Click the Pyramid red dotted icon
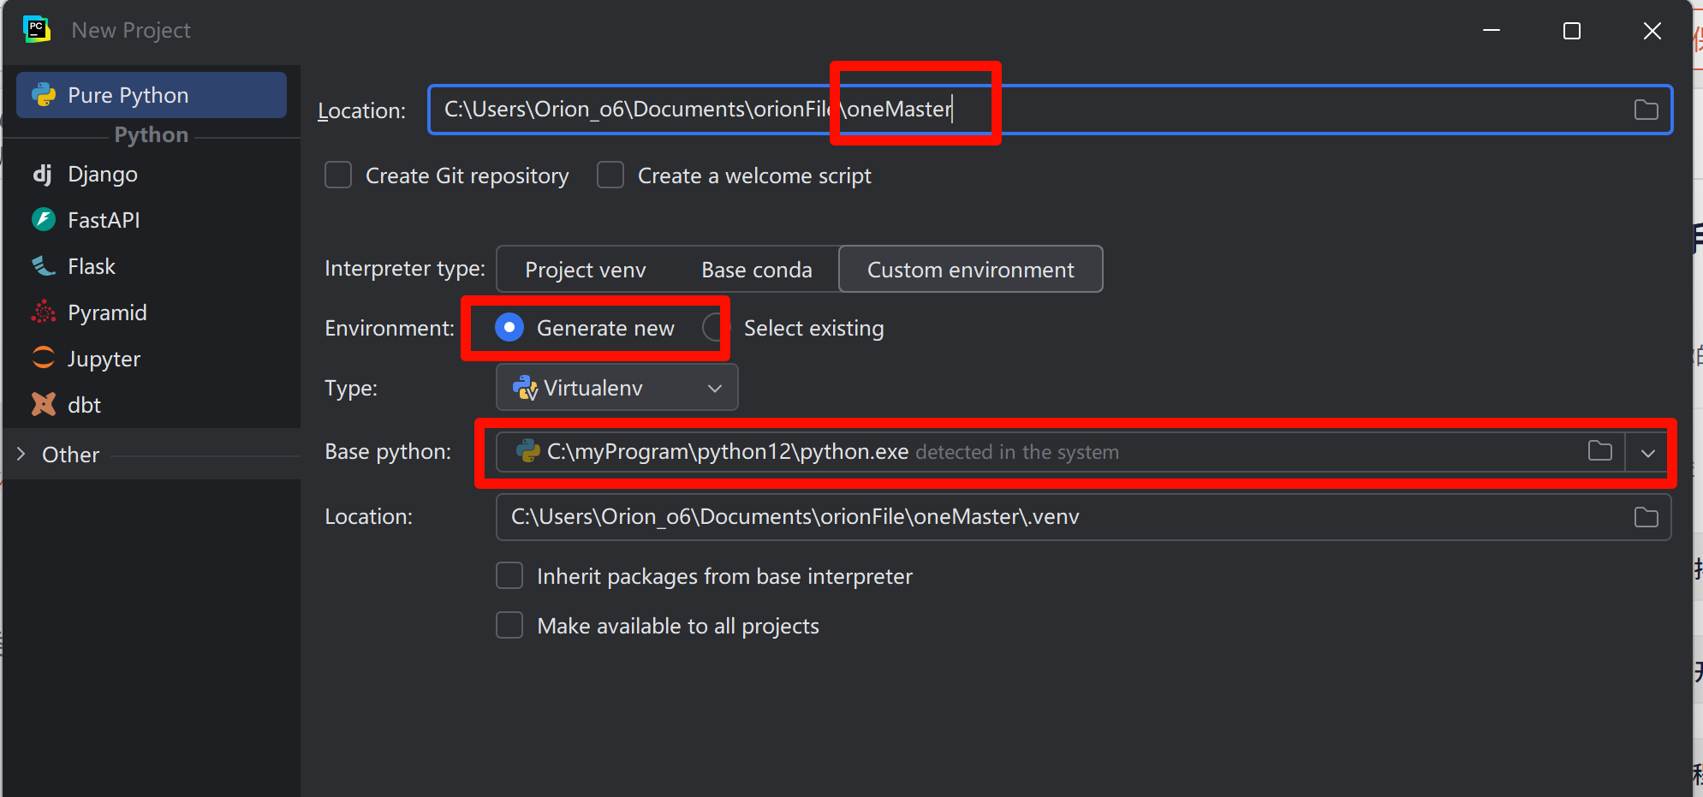This screenshot has width=1703, height=797. click(x=44, y=312)
